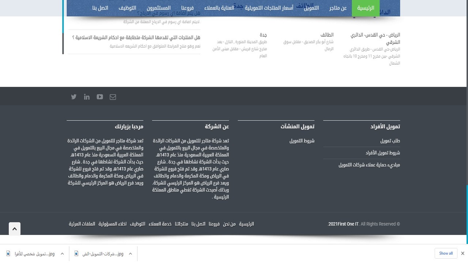Click the jpg file icon of شركات-التمويل download
Screen dimensions: 468x263
pos(76,254)
